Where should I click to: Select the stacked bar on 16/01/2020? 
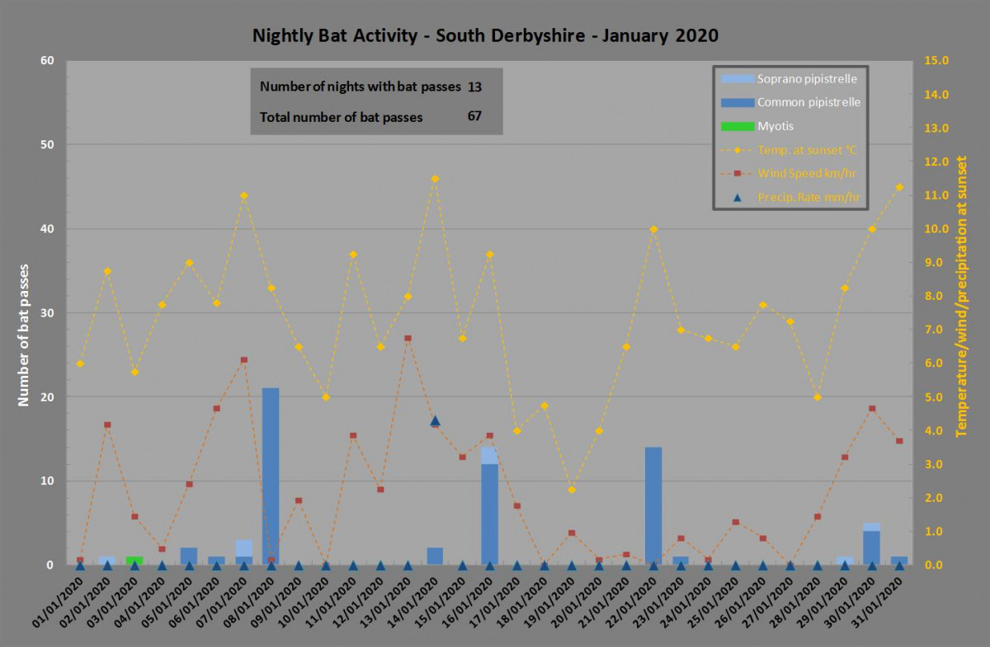coord(489,506)
